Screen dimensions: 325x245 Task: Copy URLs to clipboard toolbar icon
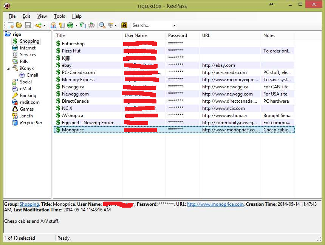(x=83, y=25)
